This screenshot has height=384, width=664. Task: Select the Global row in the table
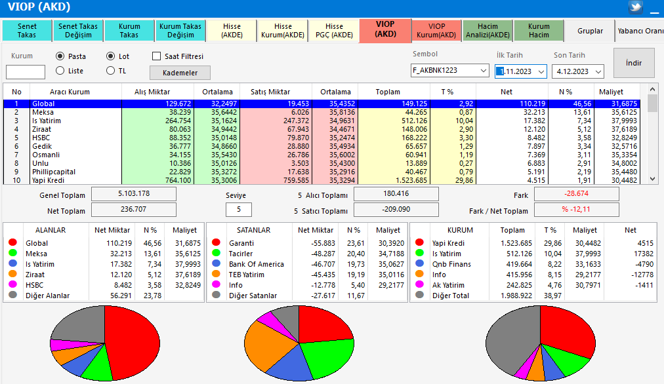[322, 104]
